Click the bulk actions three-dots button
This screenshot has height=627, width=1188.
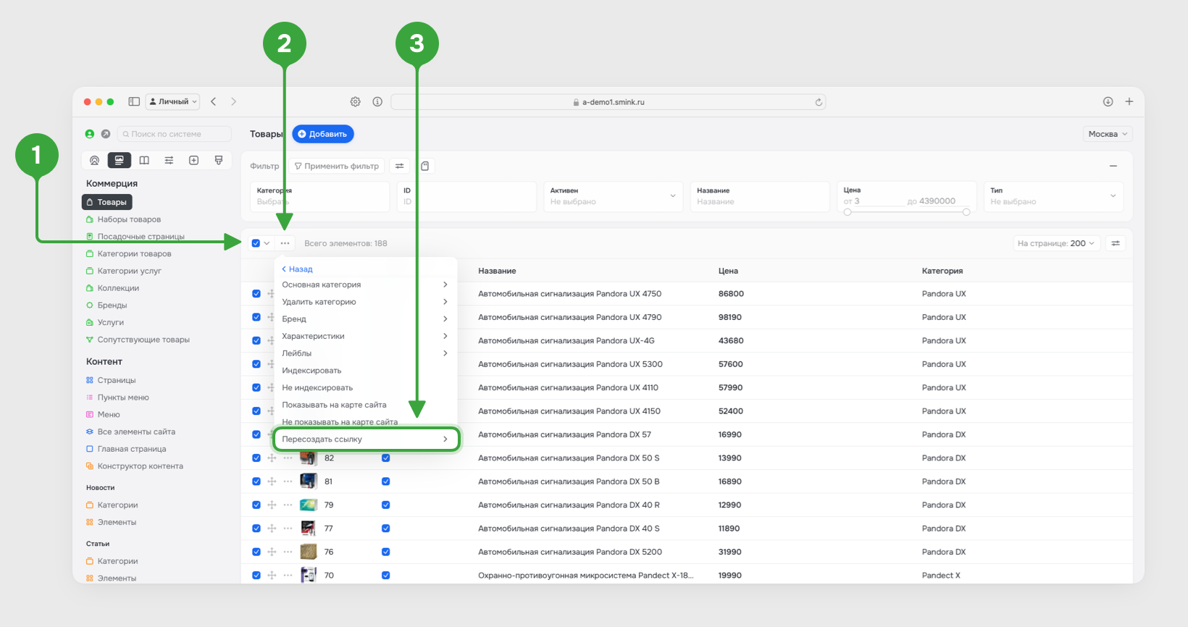[x=285, y=243]
